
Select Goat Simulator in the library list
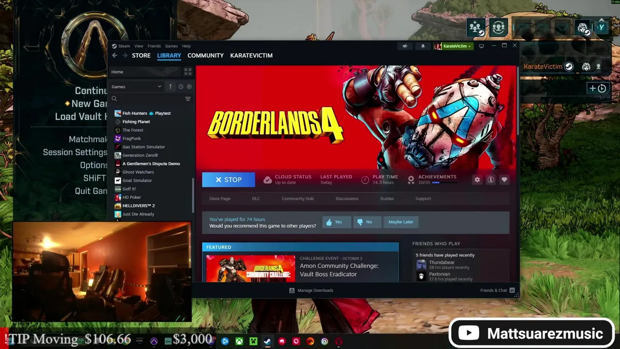click(137, 180)
